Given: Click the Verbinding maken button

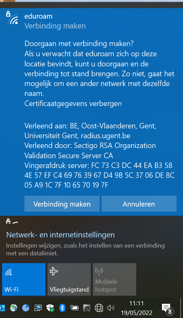Looking at the screenshot, I should point(62,204).
